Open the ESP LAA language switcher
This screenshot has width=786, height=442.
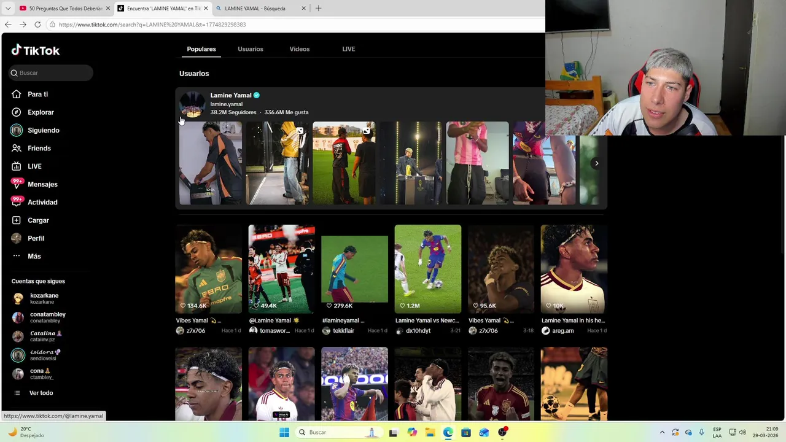click(x=717, y=432)
